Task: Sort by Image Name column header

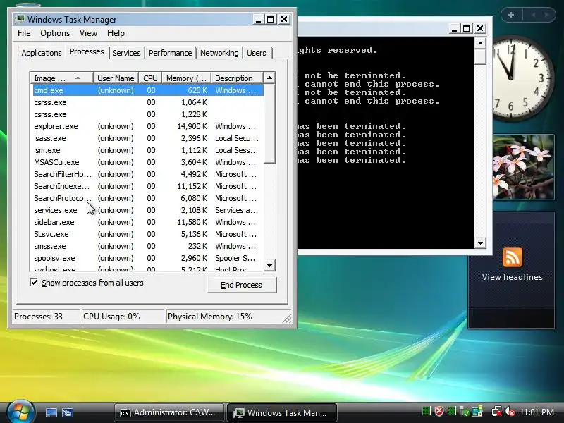Action: pos(61,78)
